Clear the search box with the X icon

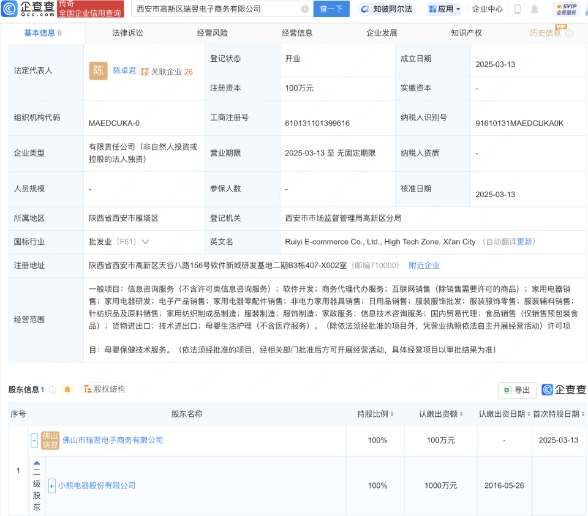point(305,9)
